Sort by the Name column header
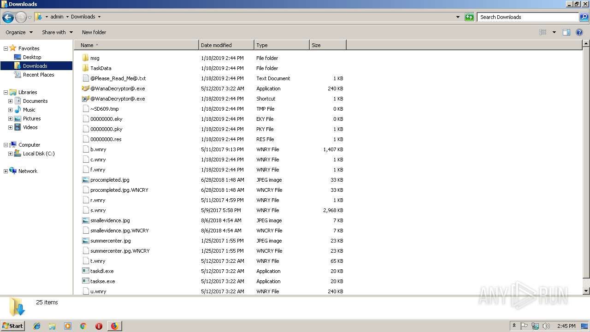The width and height of the screenshot is (590, 332). click(136, 45)
